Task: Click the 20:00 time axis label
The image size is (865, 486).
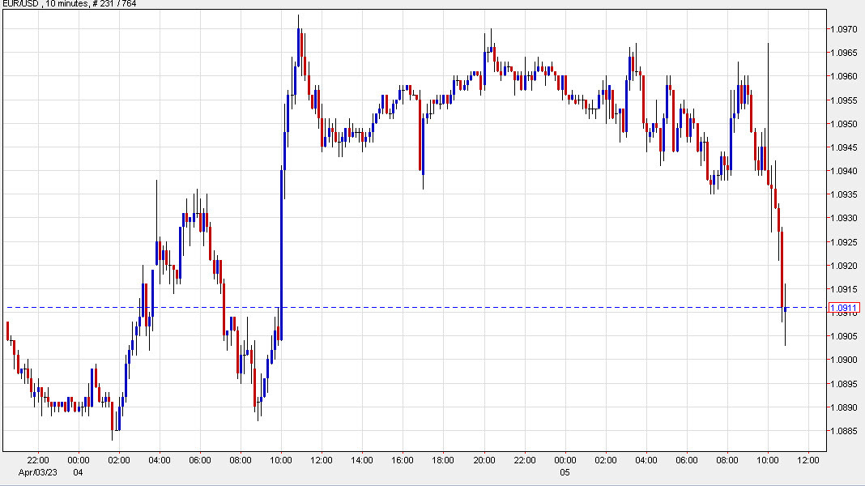Action: [484, 460]
